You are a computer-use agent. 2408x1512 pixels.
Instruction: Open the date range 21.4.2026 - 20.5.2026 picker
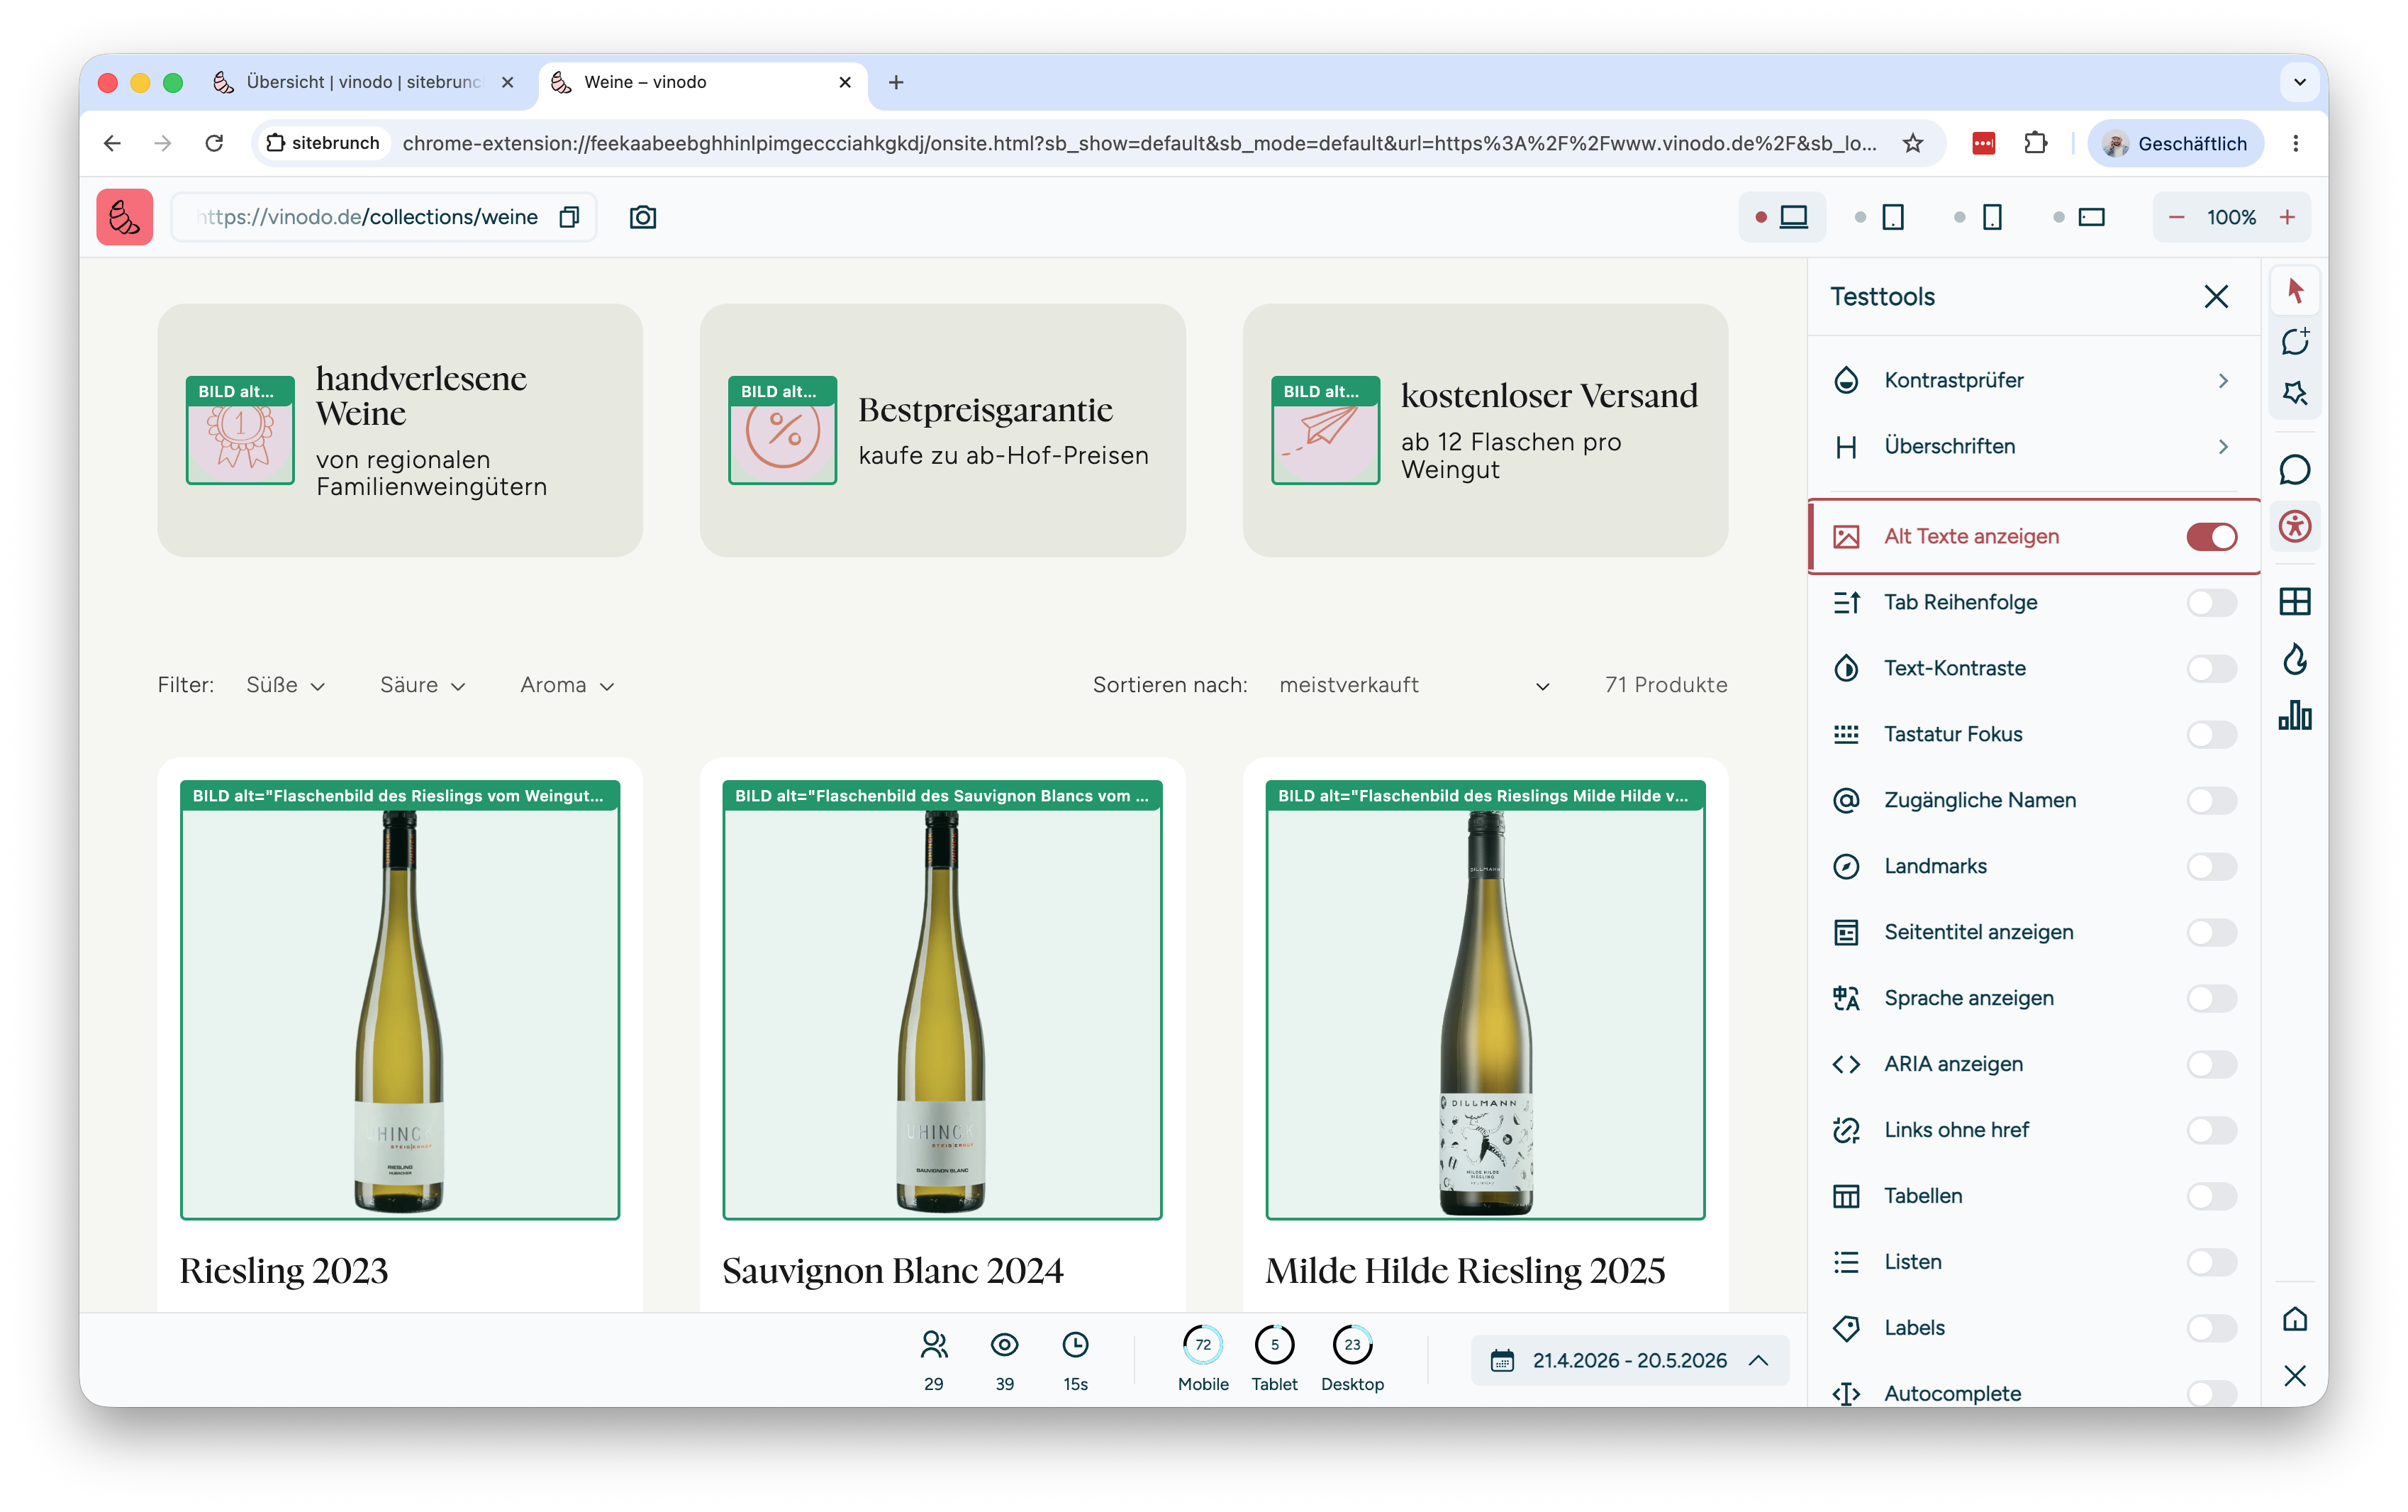click(x=1629, y=1360)
